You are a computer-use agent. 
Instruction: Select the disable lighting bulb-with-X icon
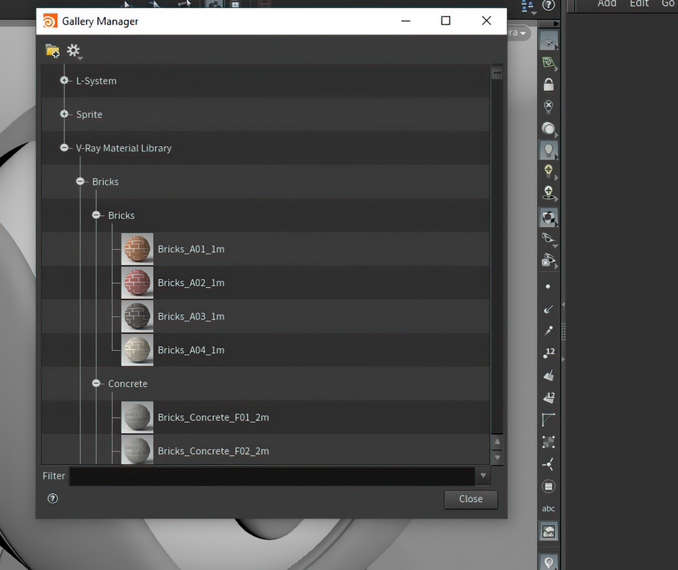(549, 106)
